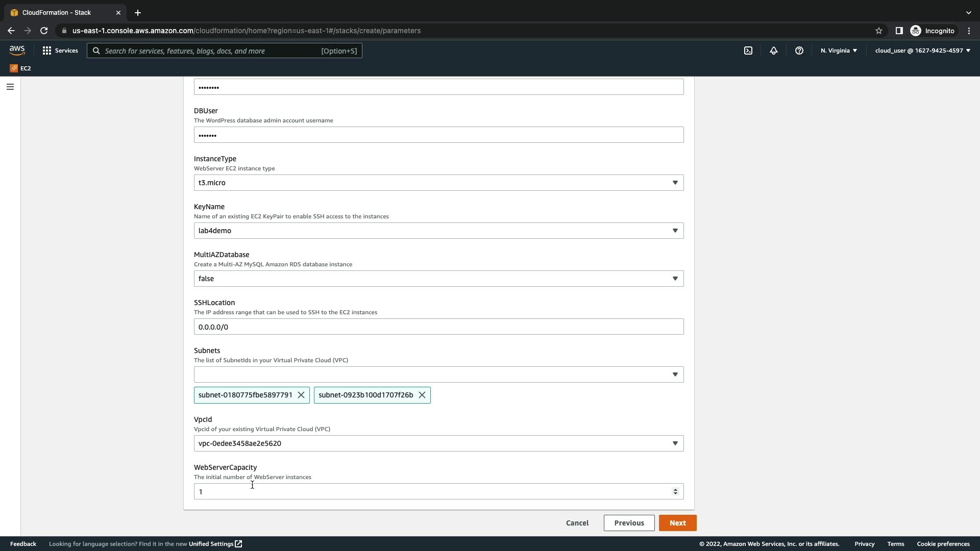The height and width of the screenshot is (551, 980).
Task: Click into the SSHLocation input field
Action: point(438,327)
